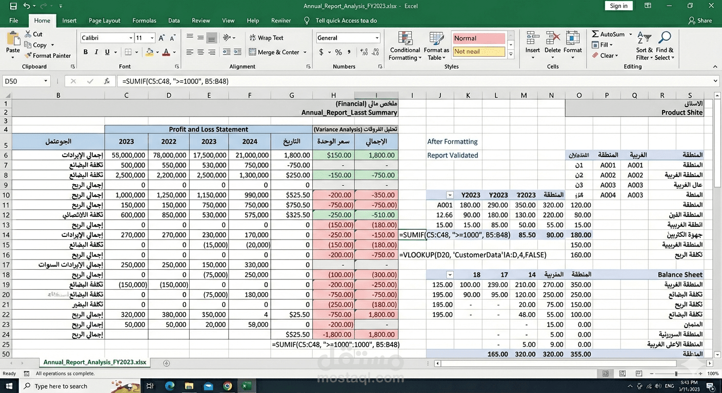Open the borders dropdown arrow
Image resolution: width=722 pixels, height=393 pixels.
point(137,52)
